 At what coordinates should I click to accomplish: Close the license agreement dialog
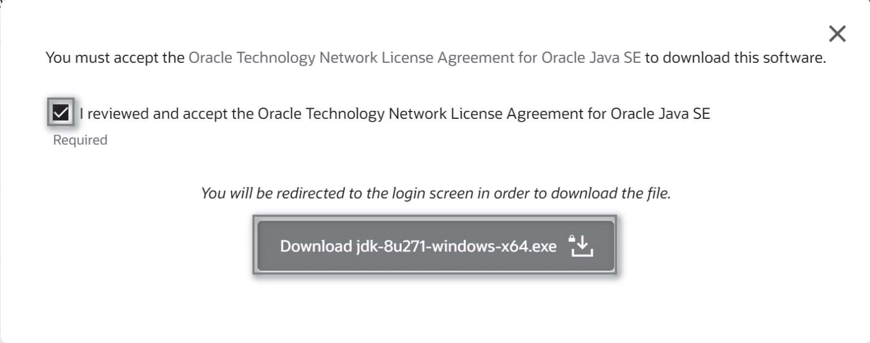837,35
